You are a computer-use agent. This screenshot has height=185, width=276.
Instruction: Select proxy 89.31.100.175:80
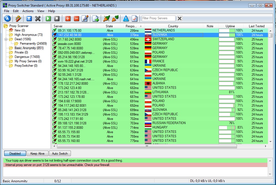[70, 31]
